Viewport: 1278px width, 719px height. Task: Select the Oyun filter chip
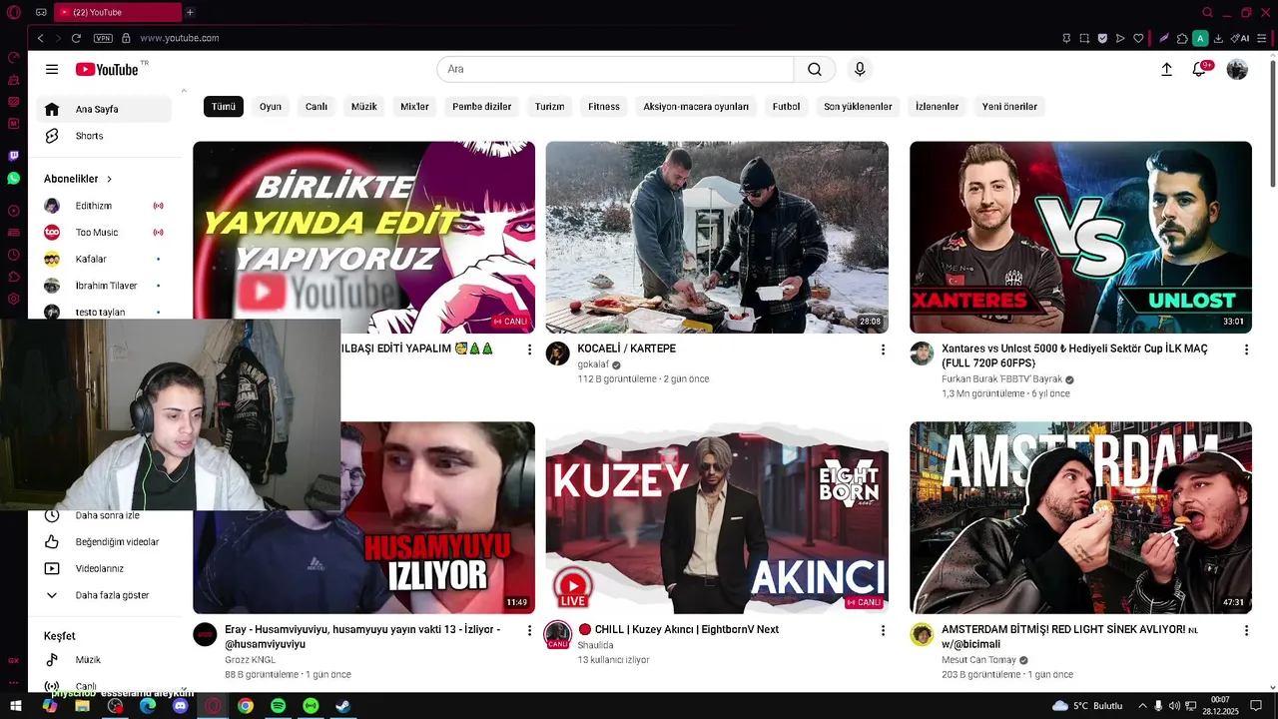coord(271,106)
